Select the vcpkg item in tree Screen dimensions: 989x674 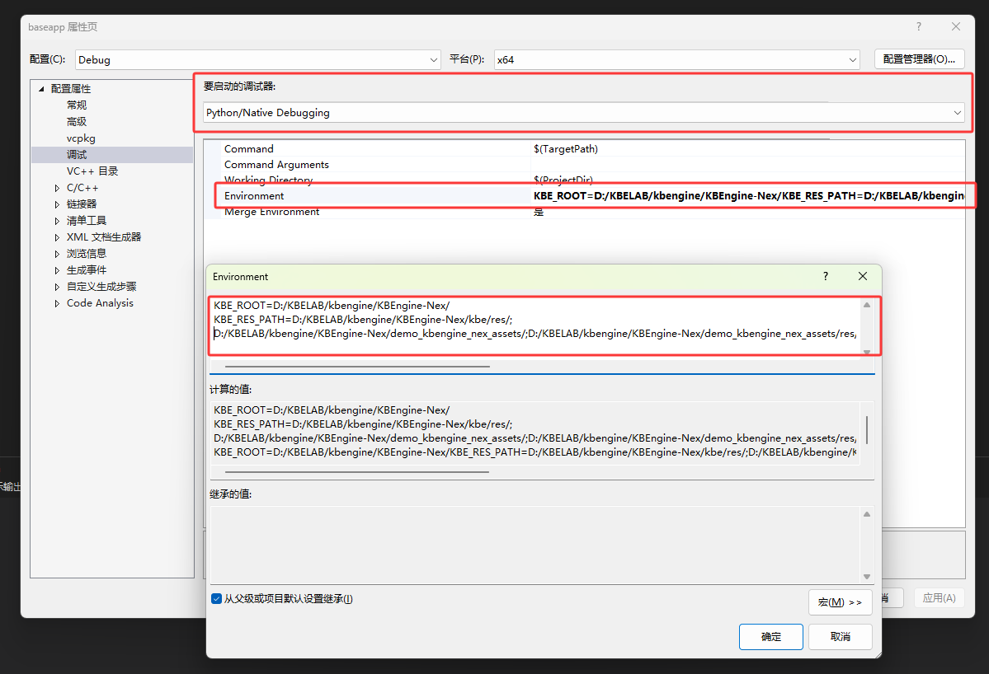point(81,138)
